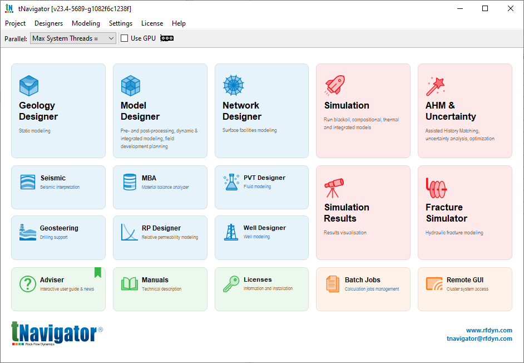Open Geology Designer via its cube icon
Viewport: 524px width, 363px height.
(x=29, y=85)
